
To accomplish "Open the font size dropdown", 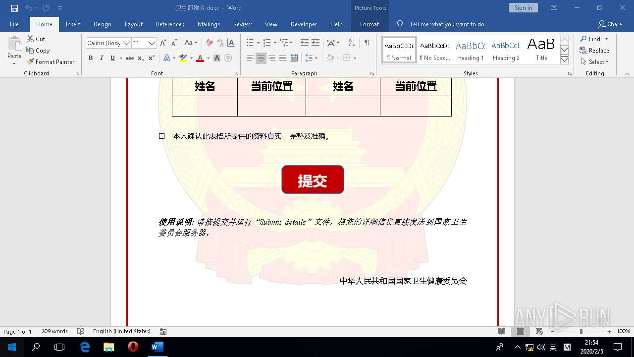I will (x=152, y=43).
